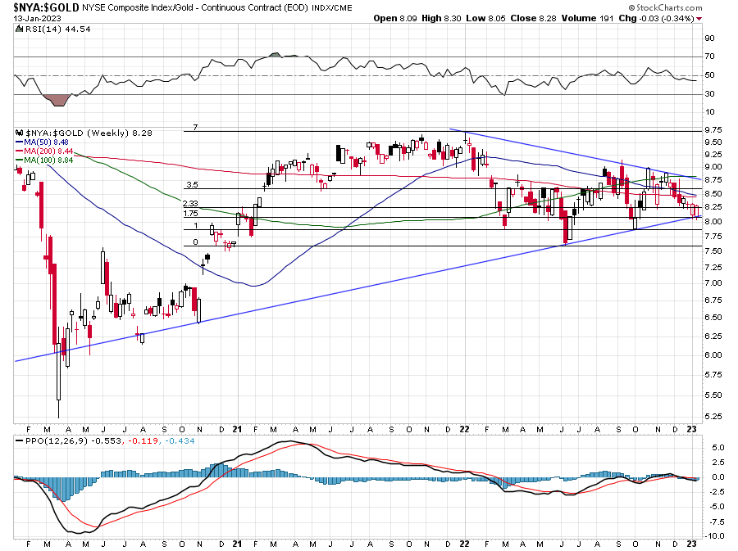Click year label 23 on the PPO panel axis
Viewport: 738px width, 551px height.
[691, 544]
